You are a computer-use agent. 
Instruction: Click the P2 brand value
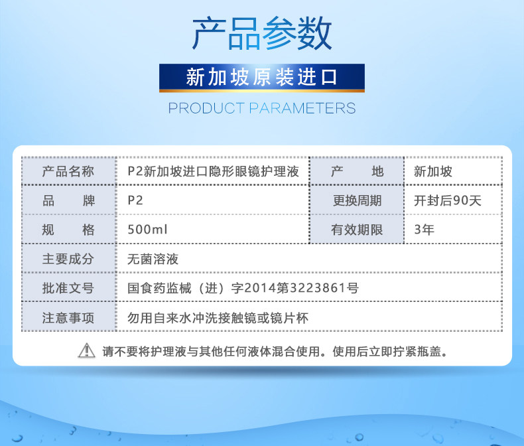[135, 200]
